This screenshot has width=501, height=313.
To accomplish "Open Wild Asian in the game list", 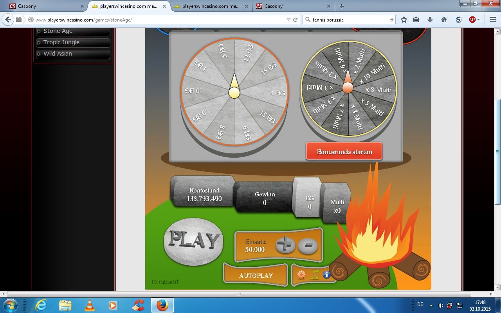I will 73,54.
